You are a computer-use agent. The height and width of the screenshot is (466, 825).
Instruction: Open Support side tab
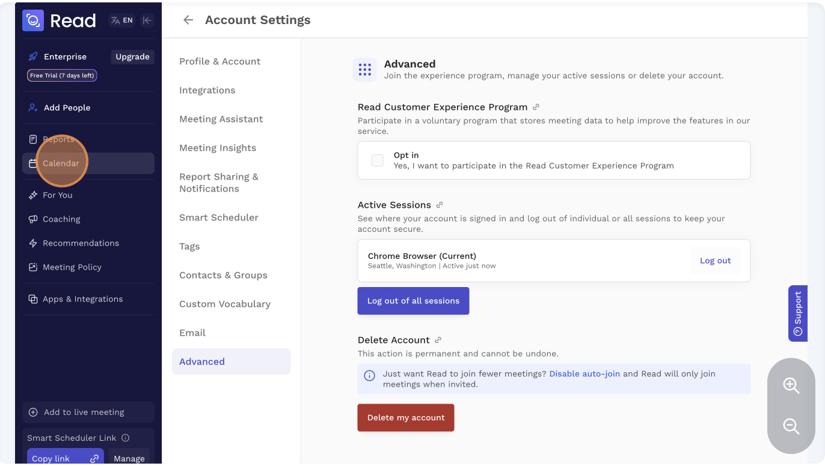pyautogui.click(x=798, y=313)
